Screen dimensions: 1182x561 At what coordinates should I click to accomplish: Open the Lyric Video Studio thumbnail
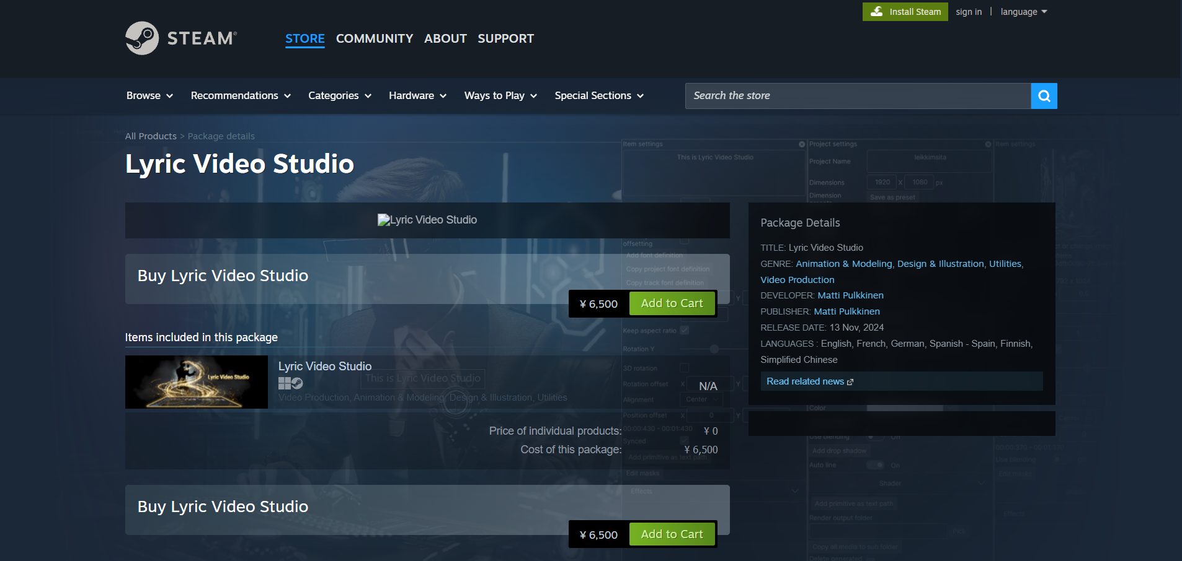coord(197,382)
